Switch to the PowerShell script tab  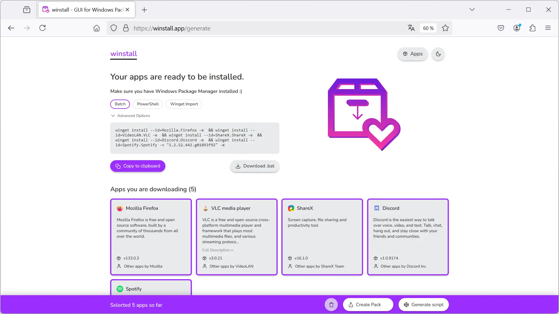(148, 104)
